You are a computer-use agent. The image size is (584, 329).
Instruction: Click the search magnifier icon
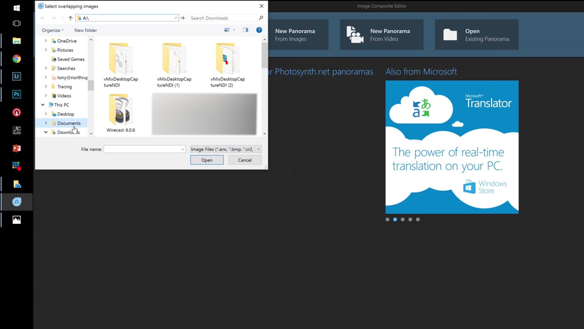coord(261,18)
